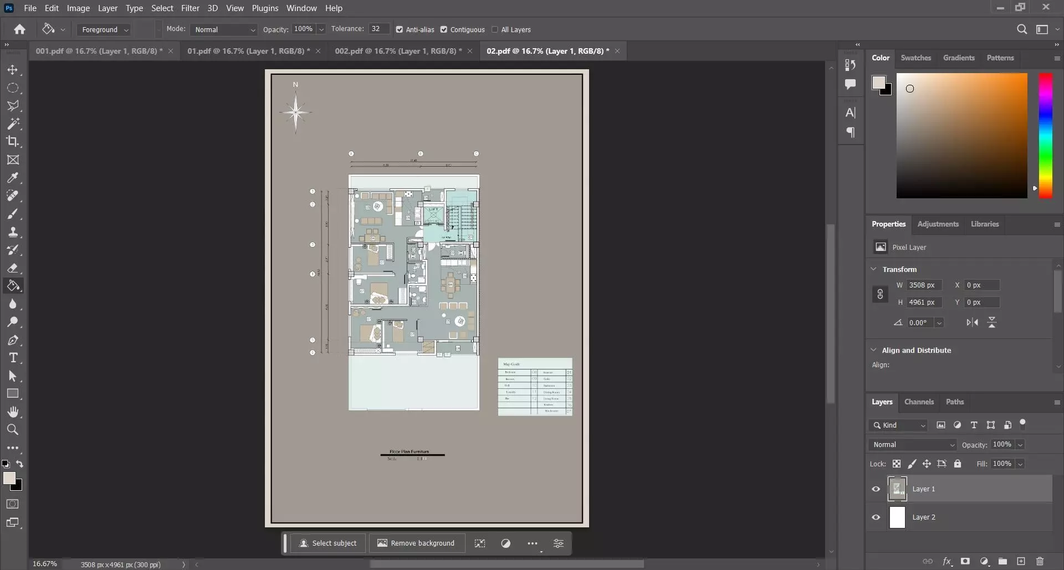Select the Eyedropper tool

pos(13,178)
